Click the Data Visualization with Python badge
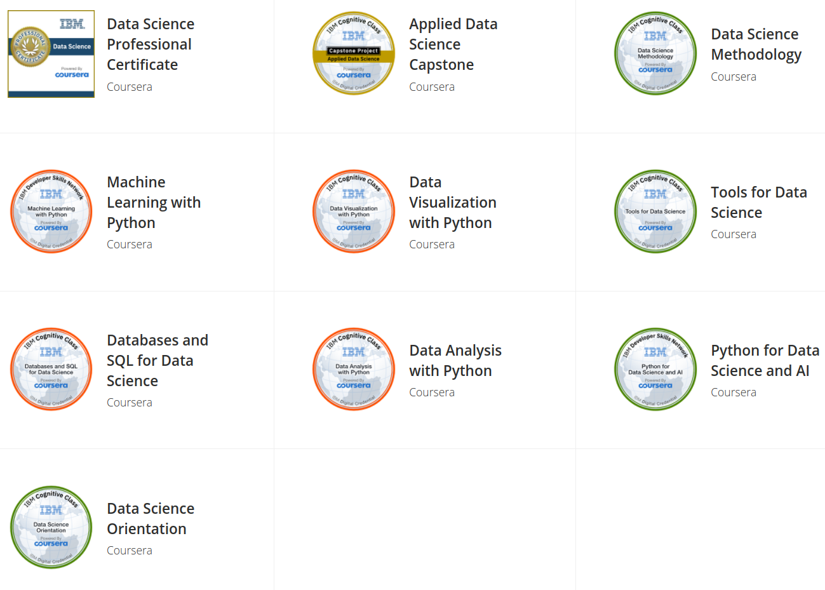This screenshot has width=825, height=590. (x=354, y=211)
